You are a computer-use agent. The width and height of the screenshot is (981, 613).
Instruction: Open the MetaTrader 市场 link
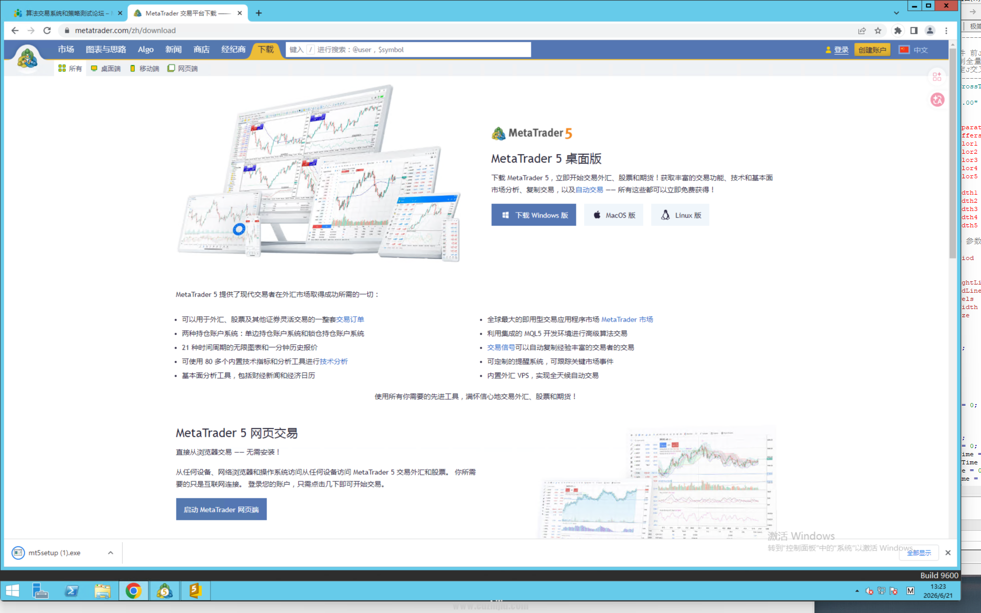627,319
